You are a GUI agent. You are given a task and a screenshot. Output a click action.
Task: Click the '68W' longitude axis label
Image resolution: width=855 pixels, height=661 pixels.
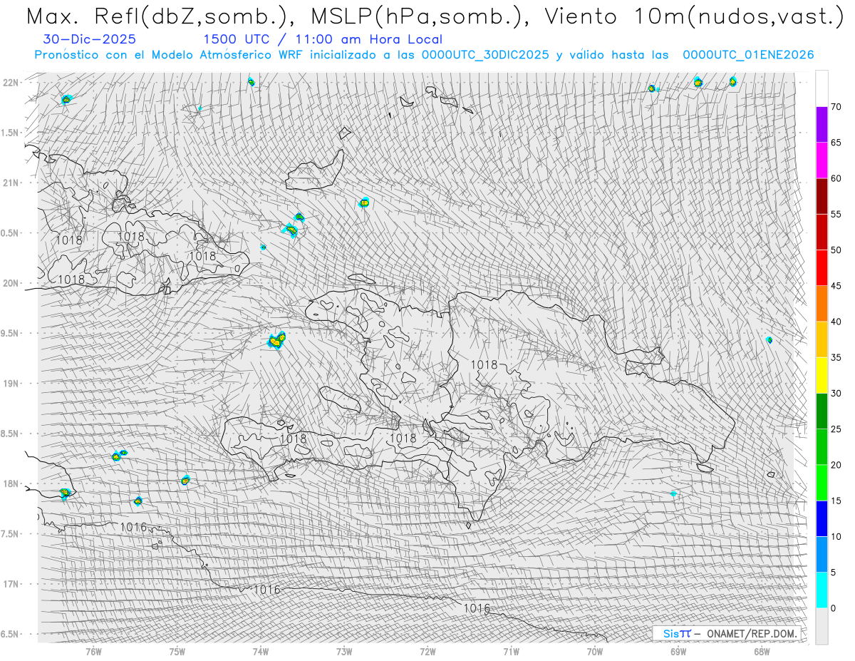pos(762,651)
